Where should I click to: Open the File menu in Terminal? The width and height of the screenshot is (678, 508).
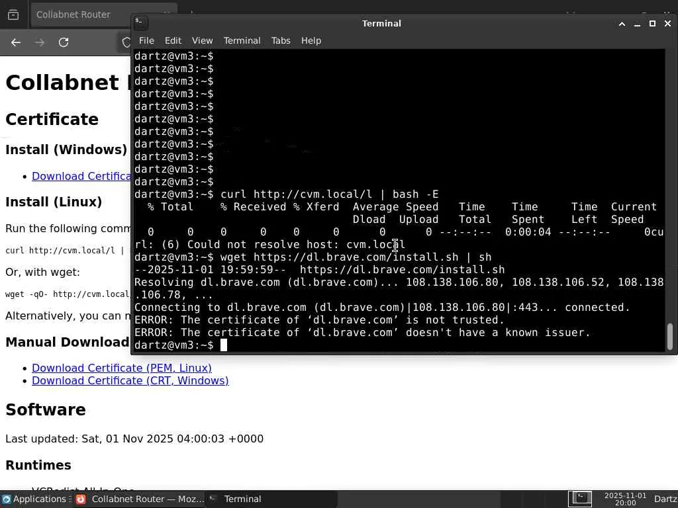click(146, 40)
